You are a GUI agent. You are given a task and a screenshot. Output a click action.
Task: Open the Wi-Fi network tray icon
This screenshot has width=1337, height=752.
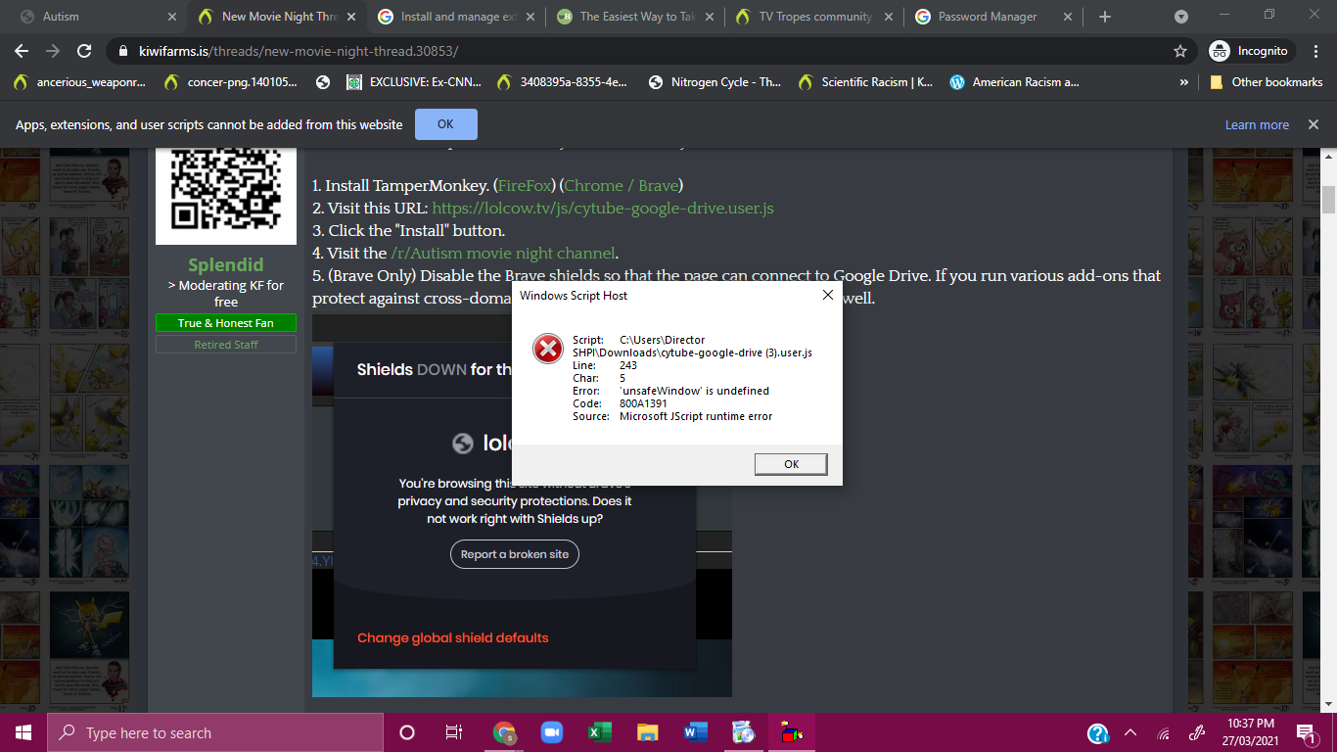1163,732
